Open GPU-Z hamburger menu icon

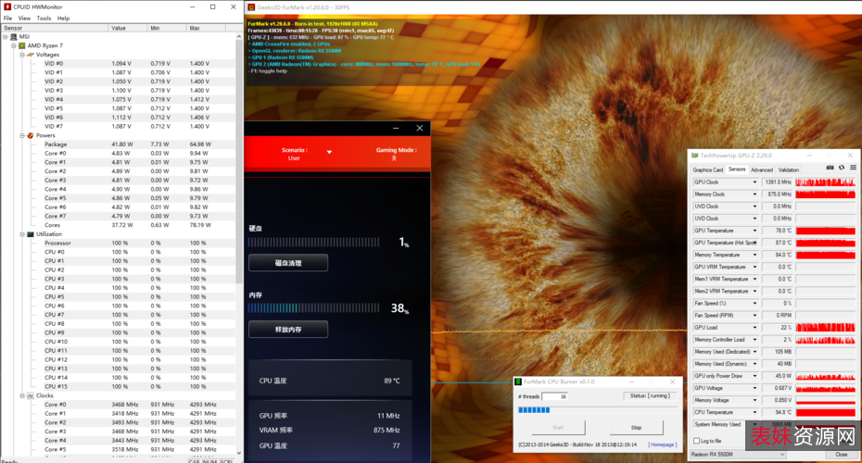[853, 168]
